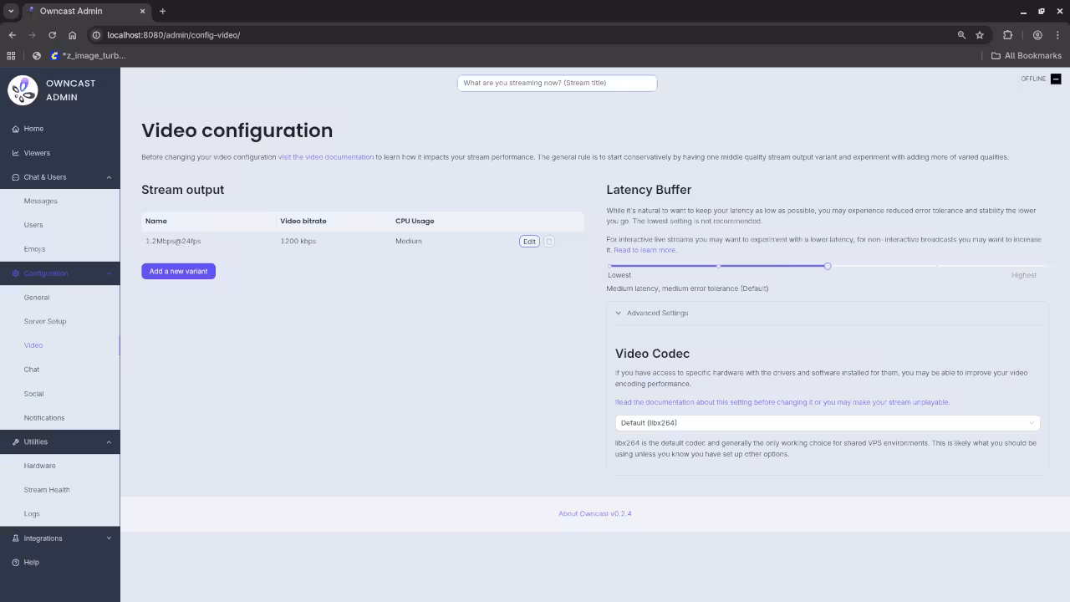This screenshot has height=602, width=1070.
Task: Expand the Advanced Settings panel
Action: pyautogui.click(x=657, y=313)
